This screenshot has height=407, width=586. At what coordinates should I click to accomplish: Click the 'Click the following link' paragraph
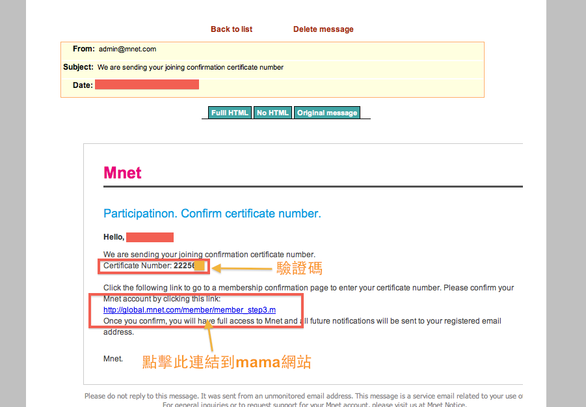309,293
